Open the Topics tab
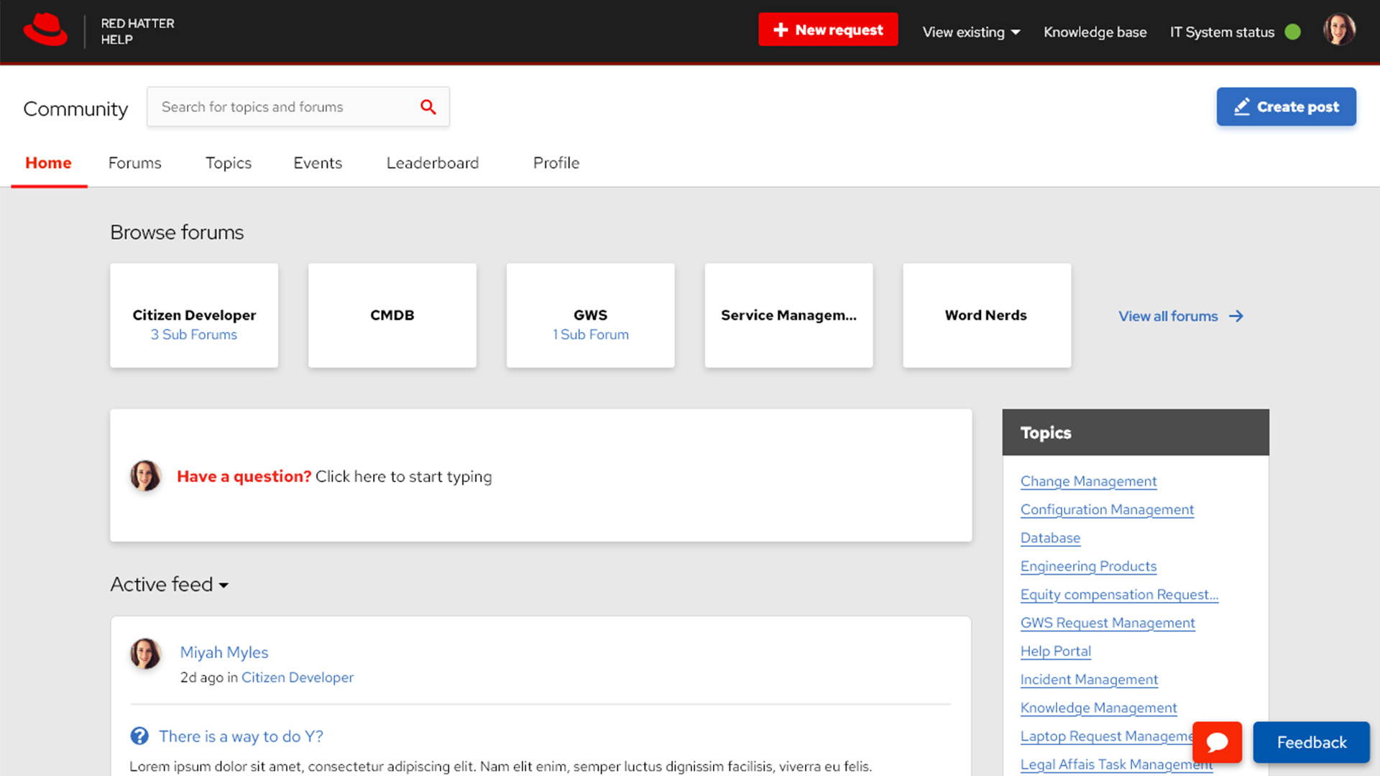 point(229,163)
